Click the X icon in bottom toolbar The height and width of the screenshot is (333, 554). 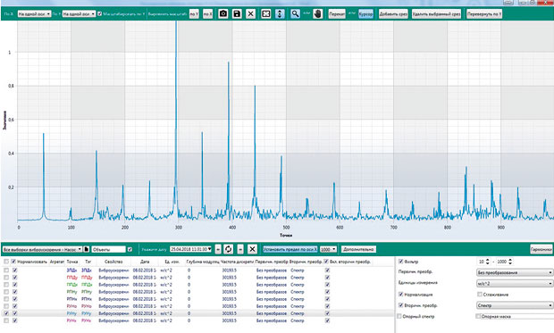pyautogui.click(x=252, y=249)
